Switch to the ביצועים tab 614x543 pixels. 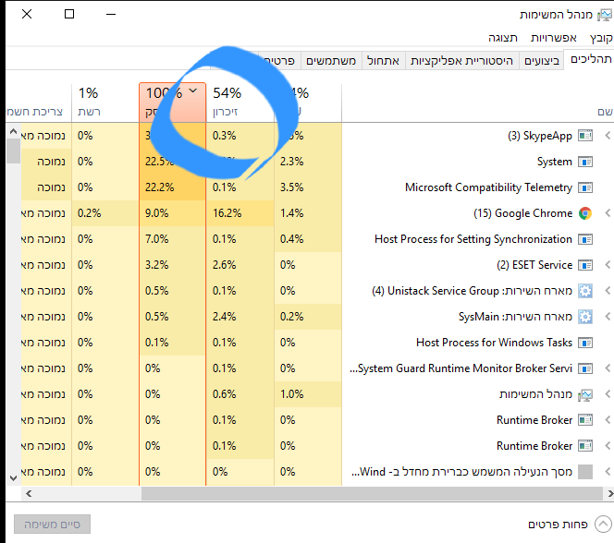[542, 61]
